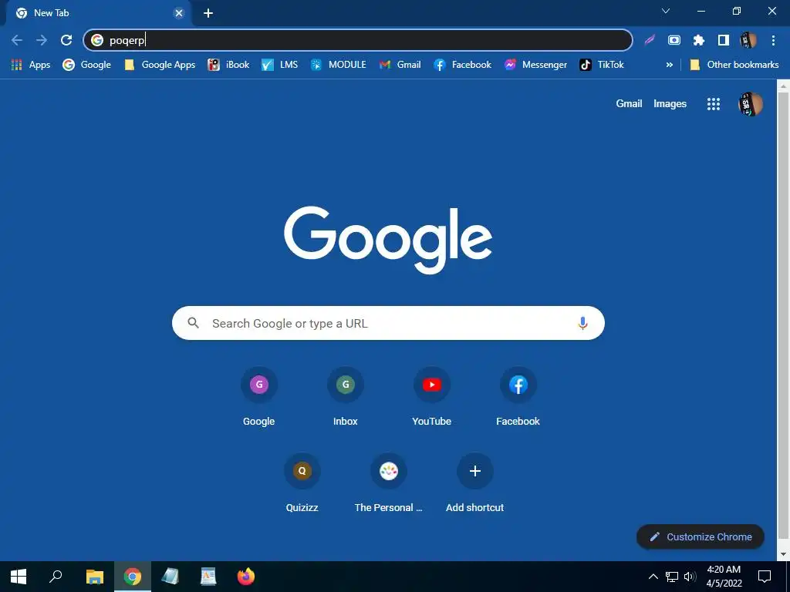Open the notepad-style taskbar app
Image resolution: width=790 pixels, height=592 pixels.
pos(170,577)
